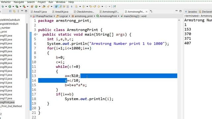Open Package Explorer view menu dots

coord(18,11)
